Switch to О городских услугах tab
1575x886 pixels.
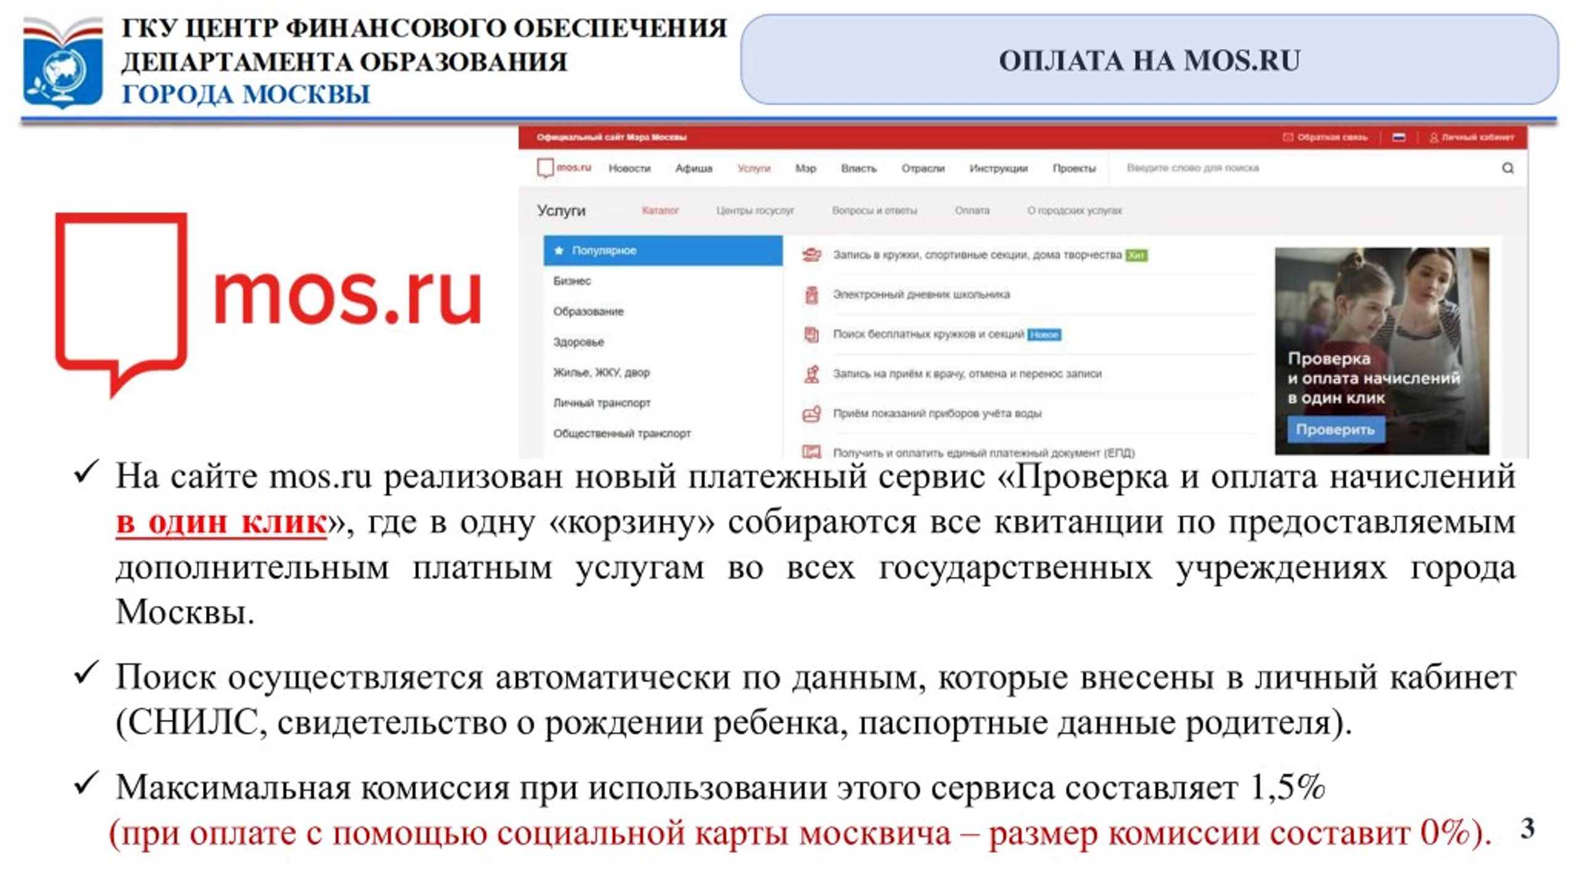1074,210
